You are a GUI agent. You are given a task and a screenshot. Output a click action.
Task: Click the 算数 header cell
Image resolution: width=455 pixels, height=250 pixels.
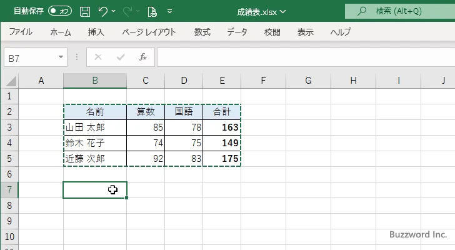[146, 112]
